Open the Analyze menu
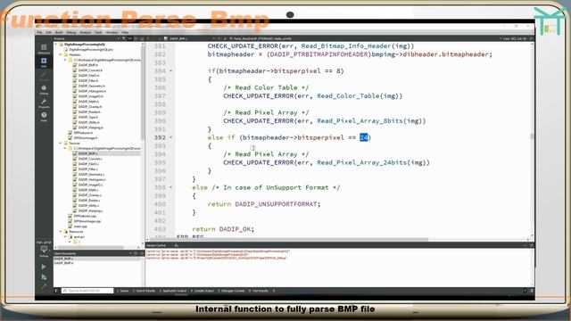 [x=86, y=32]
